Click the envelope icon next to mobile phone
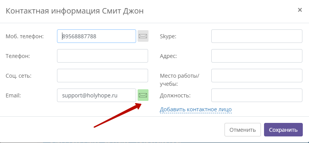Viewport: 309px width, 143px height. pyautogui.click(x=143, y=36)
